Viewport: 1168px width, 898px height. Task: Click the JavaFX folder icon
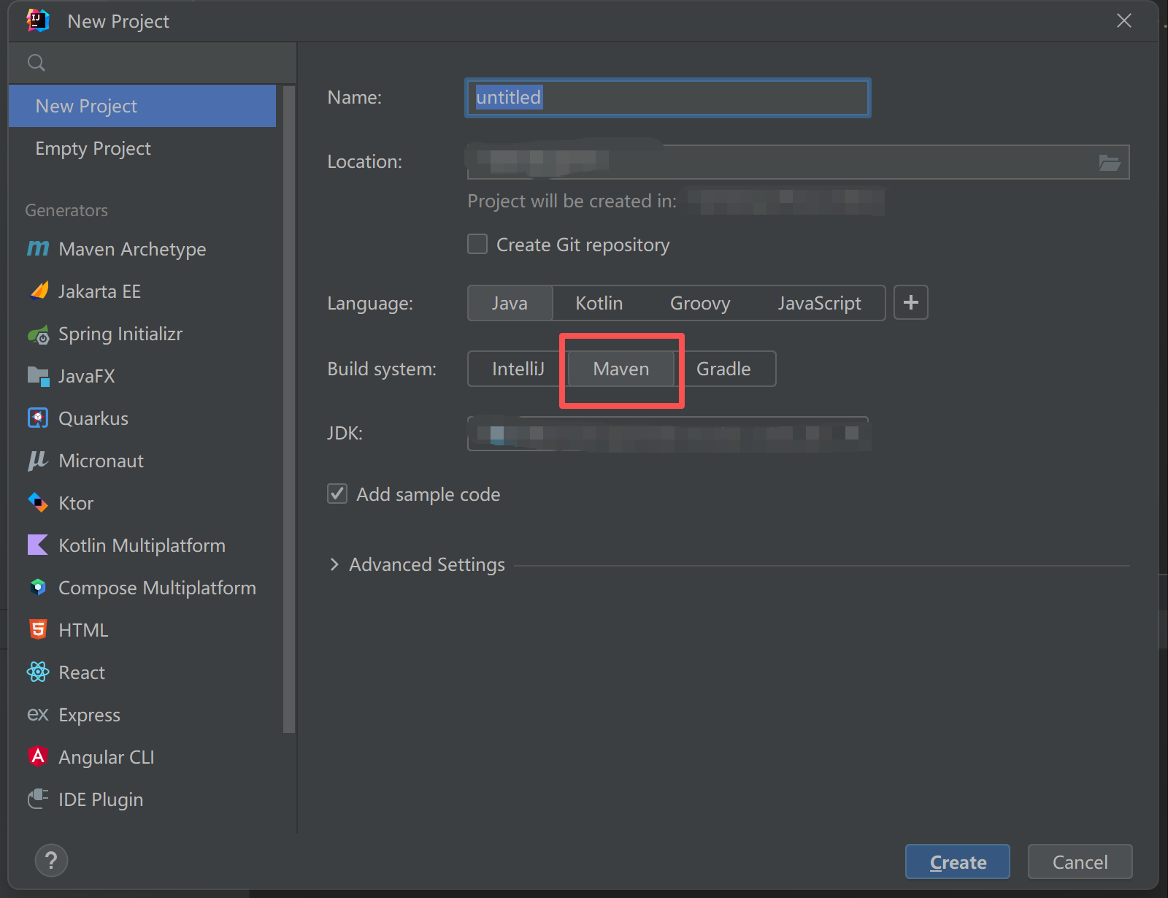click(38, 376)
